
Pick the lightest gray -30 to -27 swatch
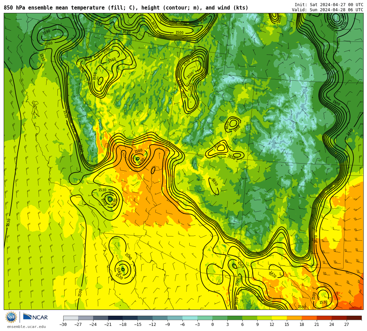tap(71, 318)
